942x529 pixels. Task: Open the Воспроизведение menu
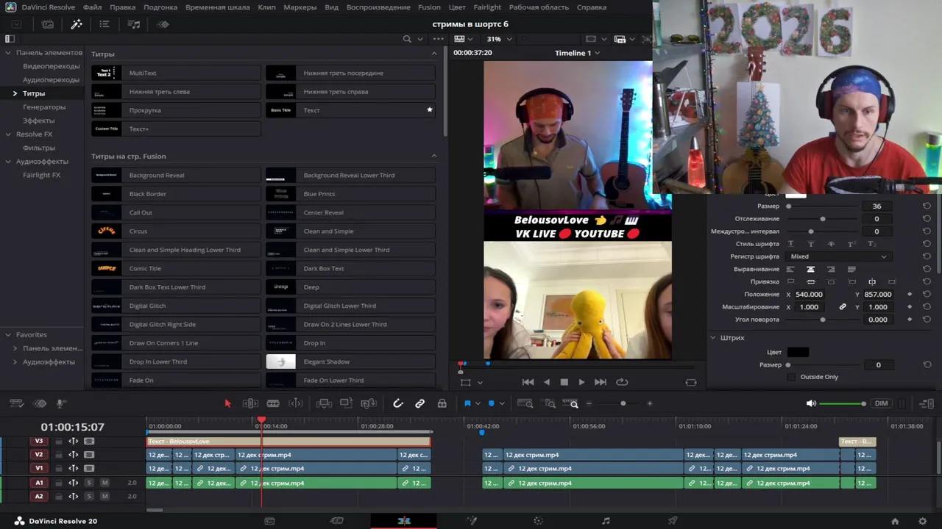coord(378,7)
